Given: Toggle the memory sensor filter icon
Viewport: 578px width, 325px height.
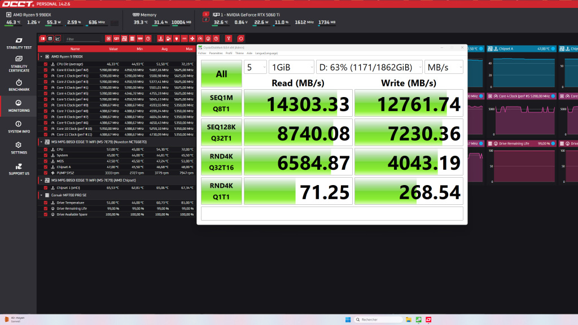Looking at the screenshot, I should click(x=140, y=39).
